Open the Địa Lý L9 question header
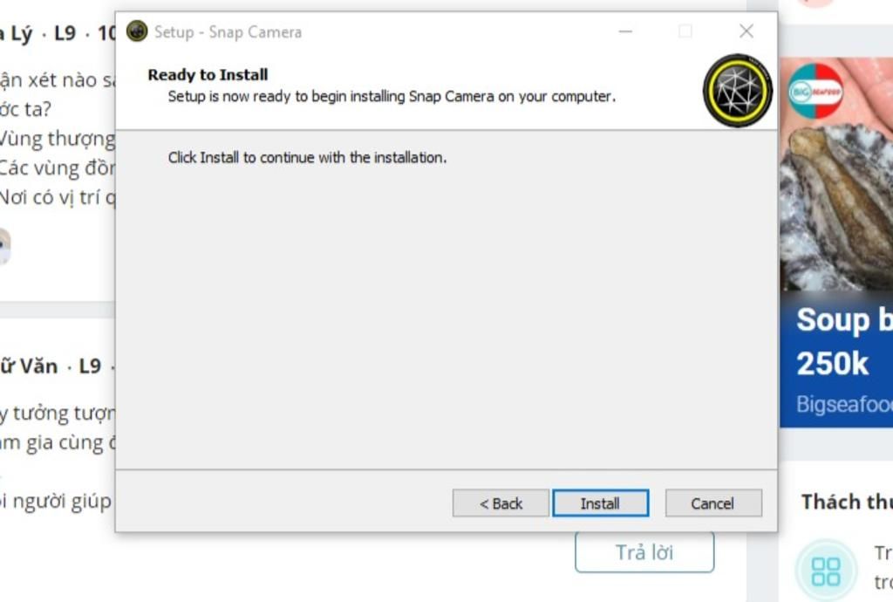Screen dimensions: 893x602 point(57,33)
